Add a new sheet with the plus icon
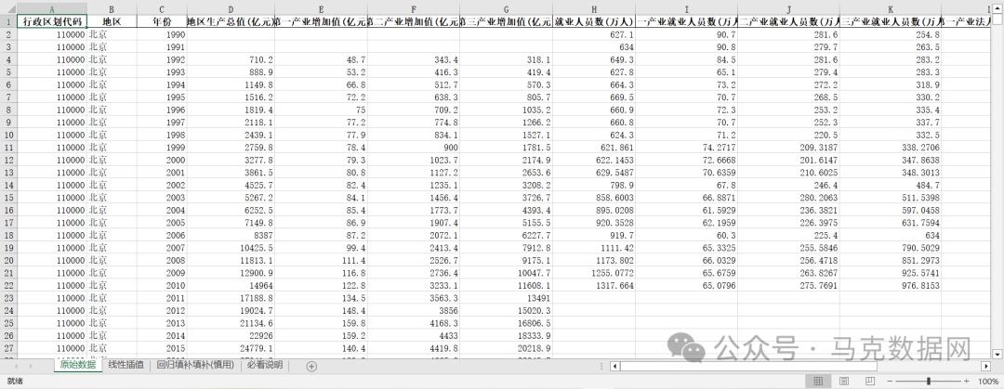This screenshot has height=389, width=1004. [x=311, y=366]
